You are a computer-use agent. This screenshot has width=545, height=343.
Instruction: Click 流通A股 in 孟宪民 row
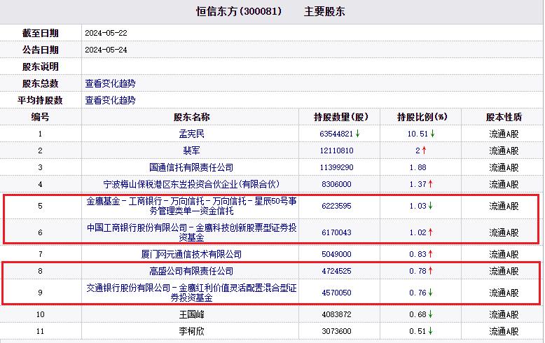click(x=504, y=134)
